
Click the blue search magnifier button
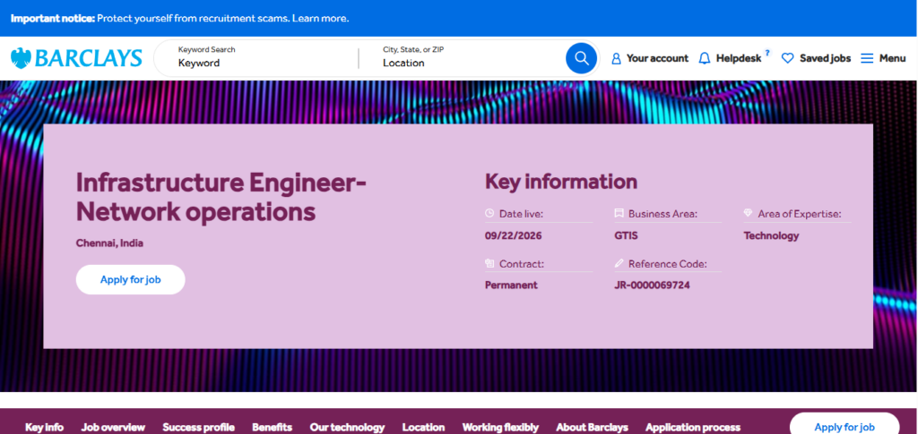click(x=581, y=58)
